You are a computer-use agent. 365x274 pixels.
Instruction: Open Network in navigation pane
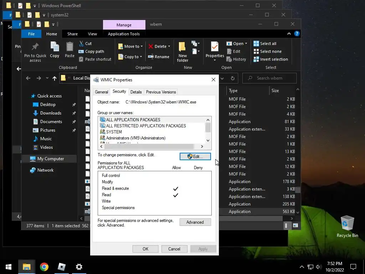pos(45,170)
